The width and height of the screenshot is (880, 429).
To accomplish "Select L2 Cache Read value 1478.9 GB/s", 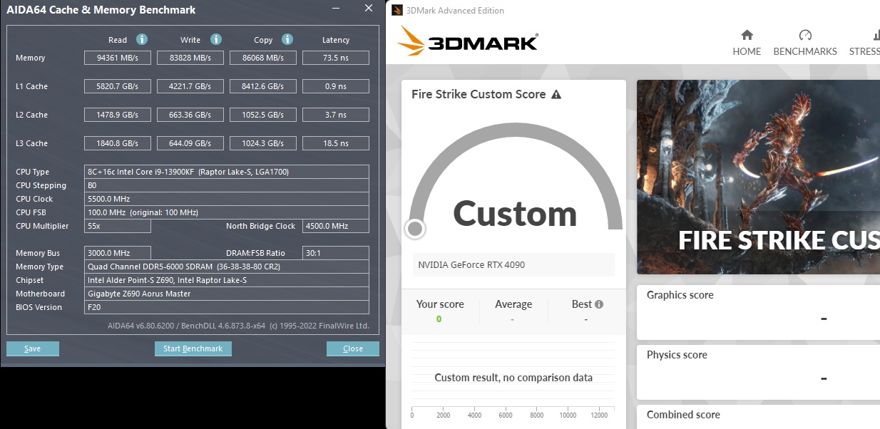I will tap(118, 115).
